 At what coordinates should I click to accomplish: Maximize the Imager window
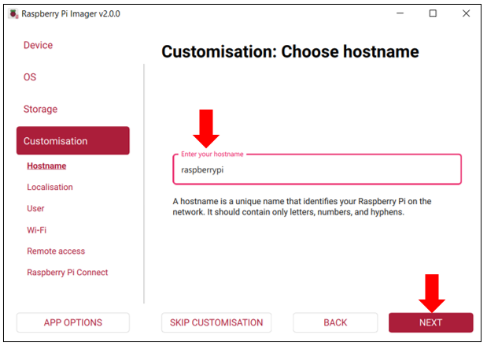(x=433, y=13)
